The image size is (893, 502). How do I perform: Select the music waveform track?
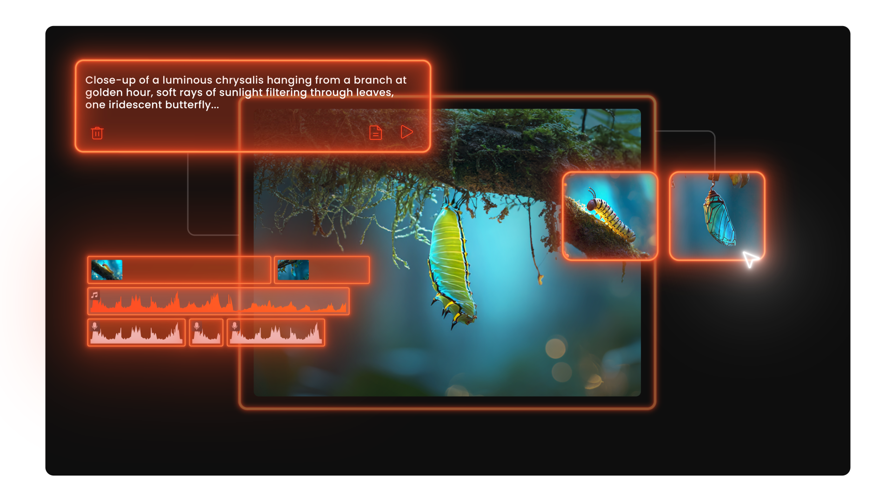(219, 301)
